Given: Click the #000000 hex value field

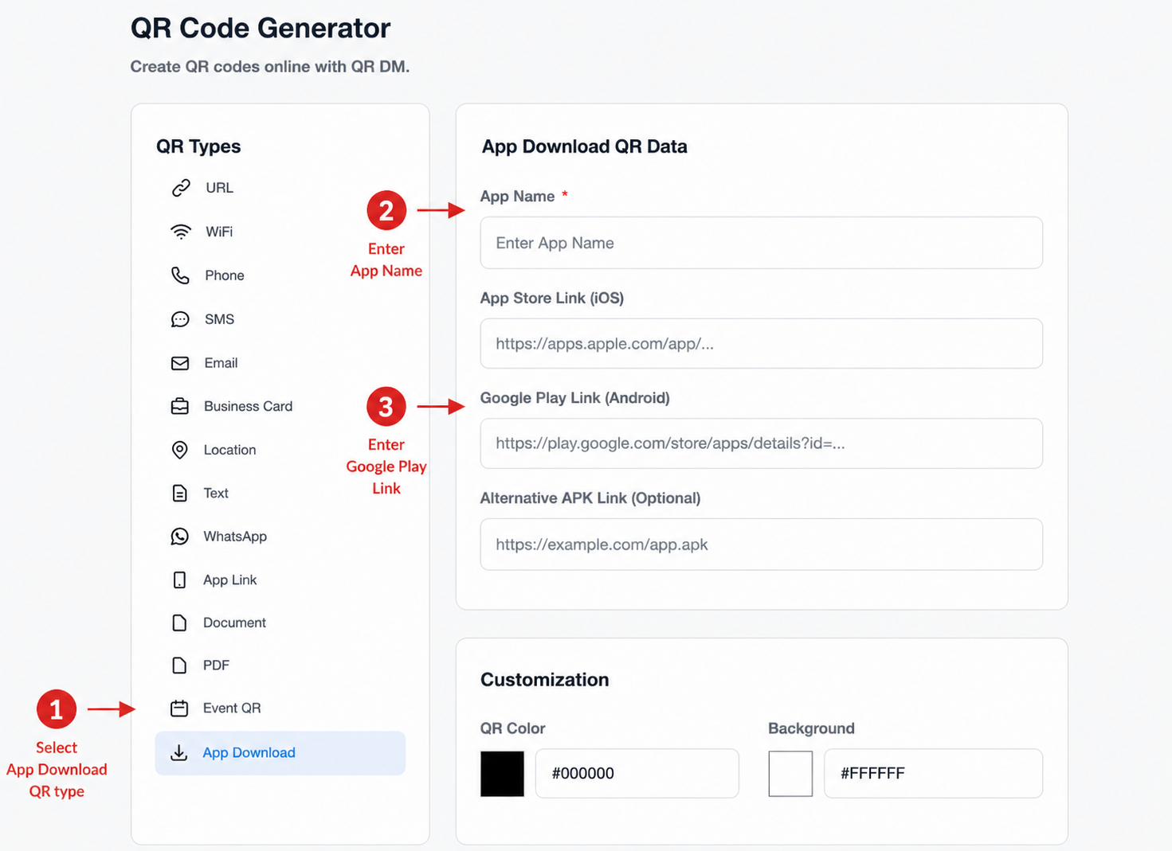Looking at the screenshot, I should pos(637,773).
